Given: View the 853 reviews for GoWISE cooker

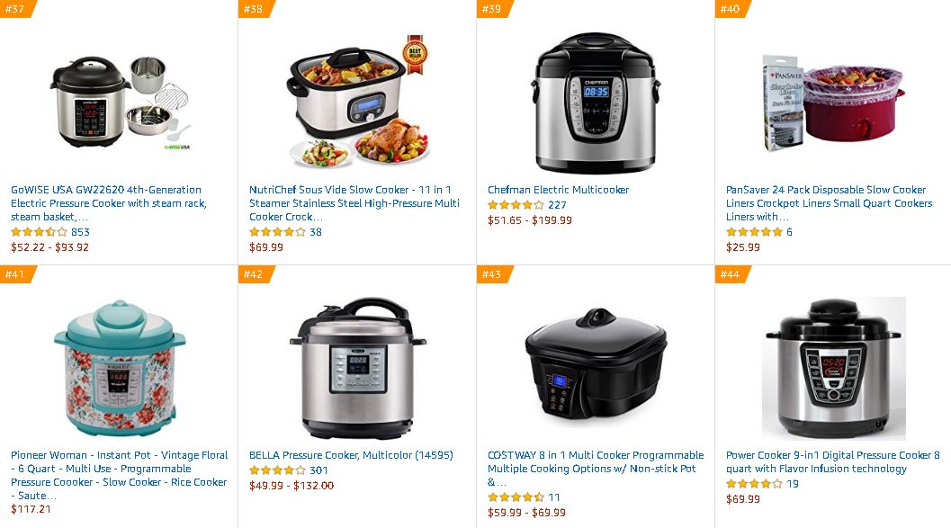Looking at the screenshot, I should click(x=80, y=232).
